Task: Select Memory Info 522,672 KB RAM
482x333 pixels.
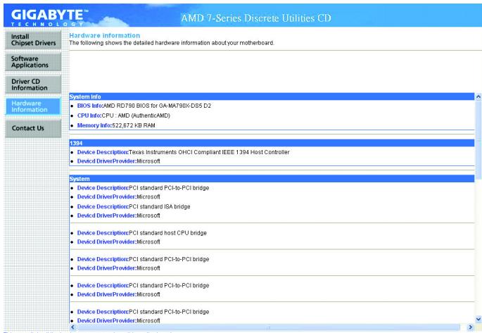Action: [116, 125]
